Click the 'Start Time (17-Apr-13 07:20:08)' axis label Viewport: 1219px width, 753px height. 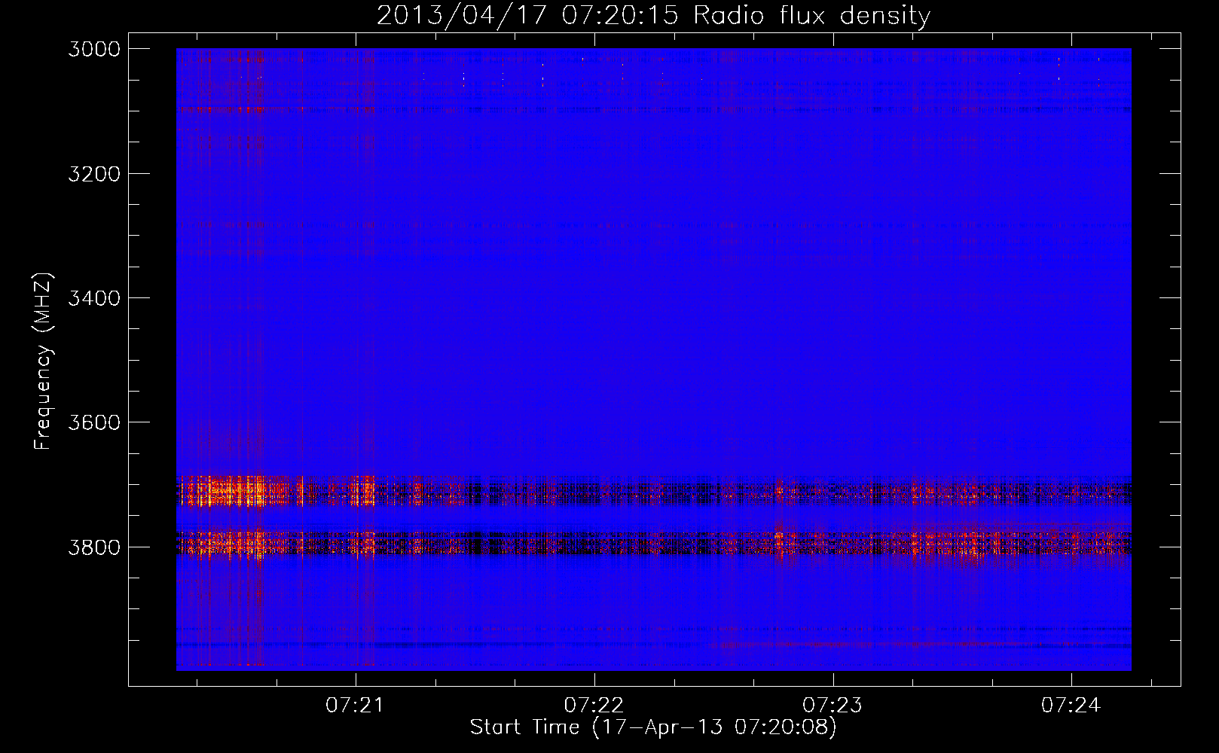click(x=653, y=727)
